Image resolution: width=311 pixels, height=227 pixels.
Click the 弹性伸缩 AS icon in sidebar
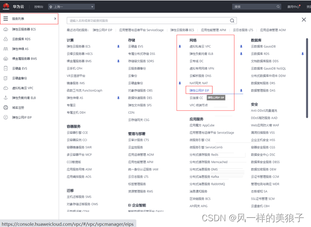[6, 49]
